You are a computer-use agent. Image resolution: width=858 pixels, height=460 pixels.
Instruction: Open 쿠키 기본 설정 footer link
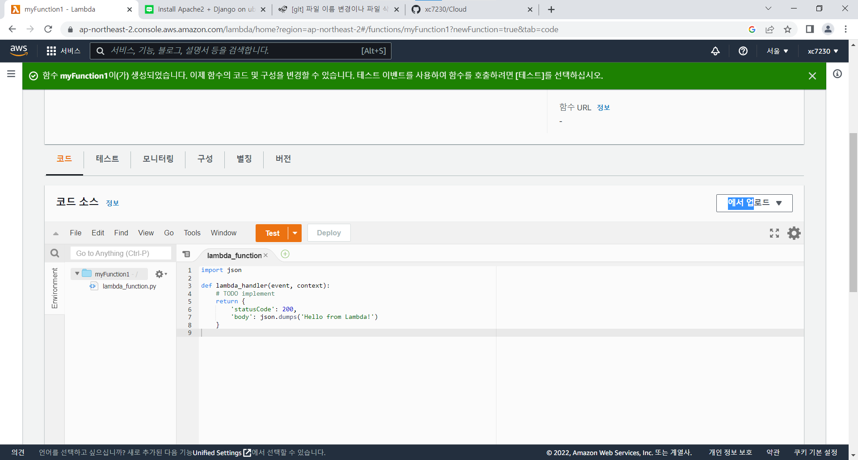(816, 453)
